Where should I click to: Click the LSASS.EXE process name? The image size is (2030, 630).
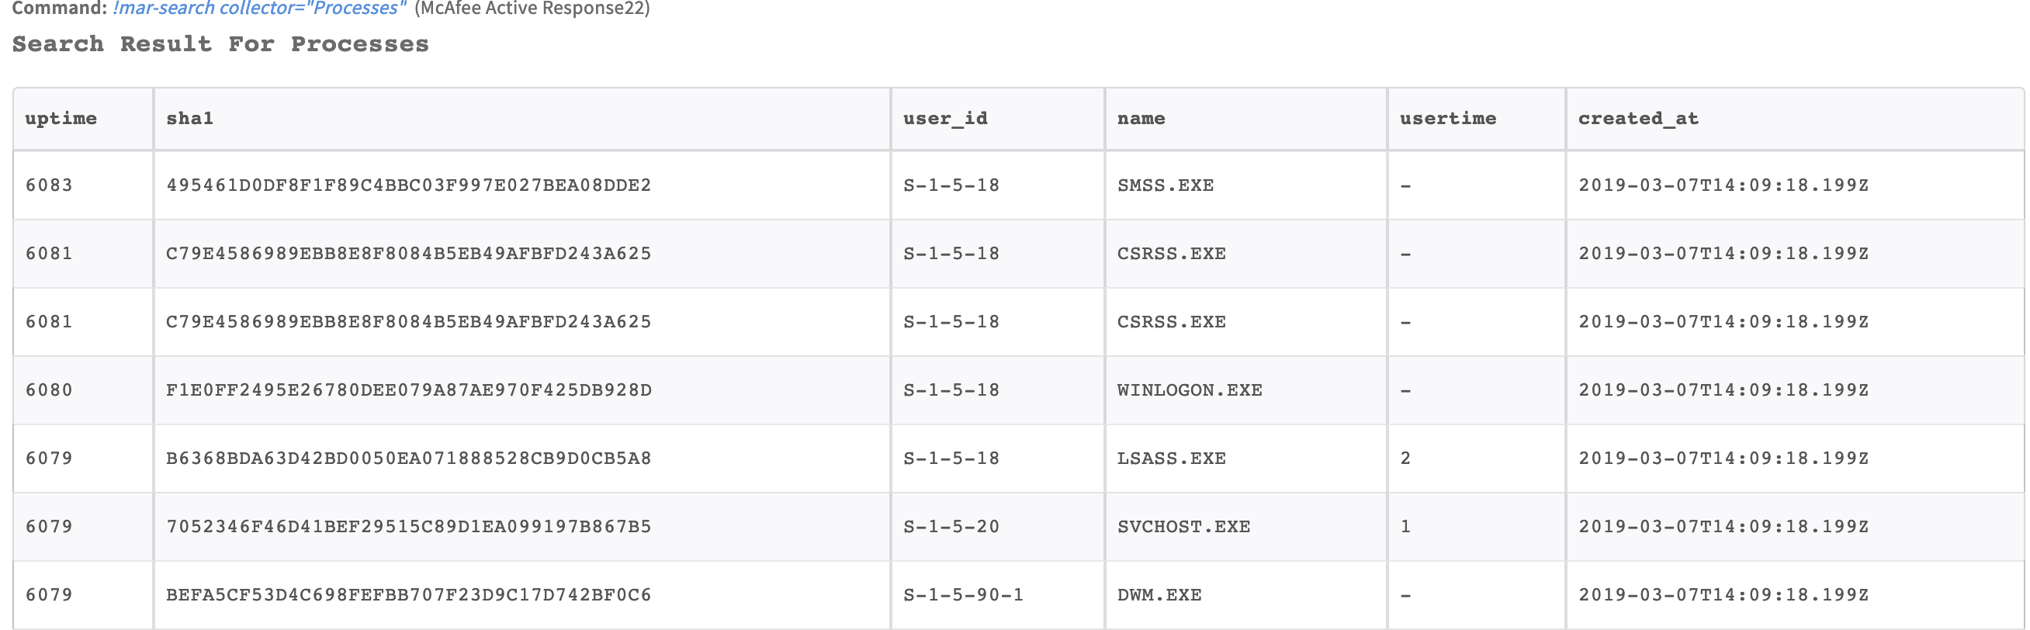(x=1171, y=459)
